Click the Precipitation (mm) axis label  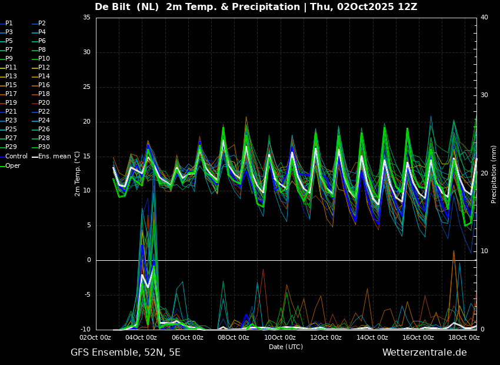click(x=494, y=174)
